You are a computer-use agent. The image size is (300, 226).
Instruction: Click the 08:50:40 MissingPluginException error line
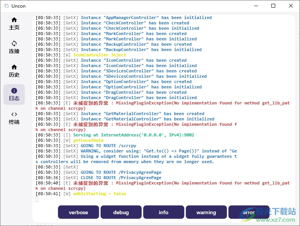point(163,186)
